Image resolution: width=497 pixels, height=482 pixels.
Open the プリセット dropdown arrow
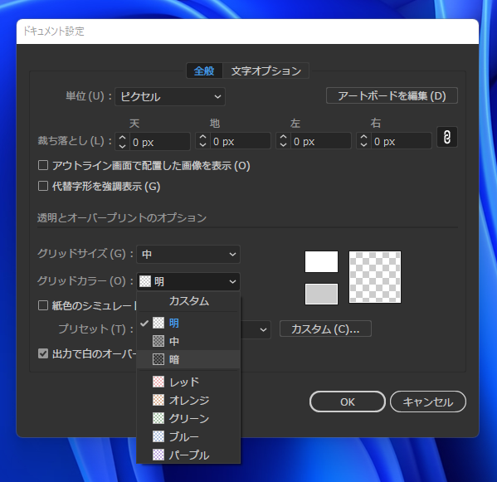click(263, 330)
